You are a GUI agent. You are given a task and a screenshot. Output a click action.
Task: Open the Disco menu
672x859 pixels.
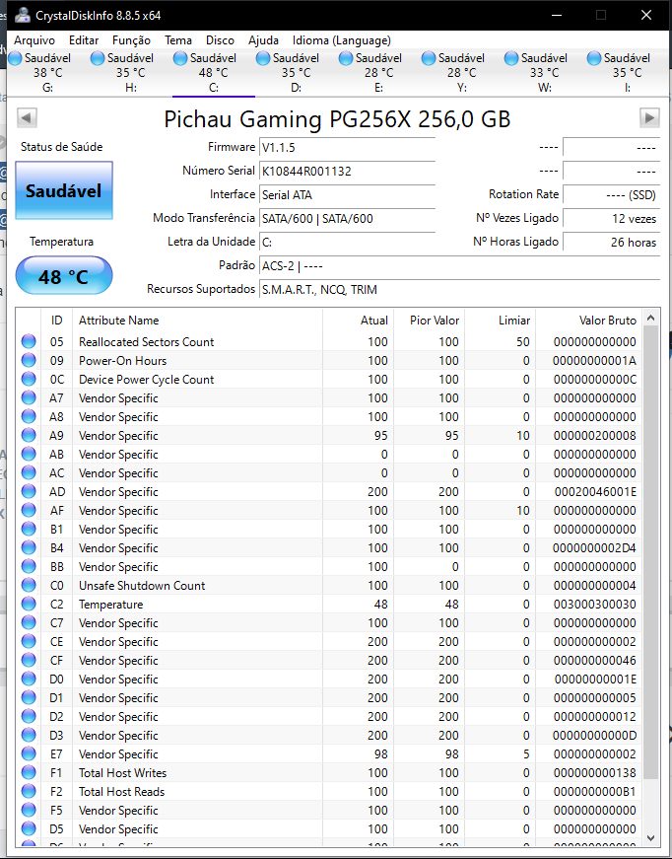pyautogui.click(x=220, y=40)
